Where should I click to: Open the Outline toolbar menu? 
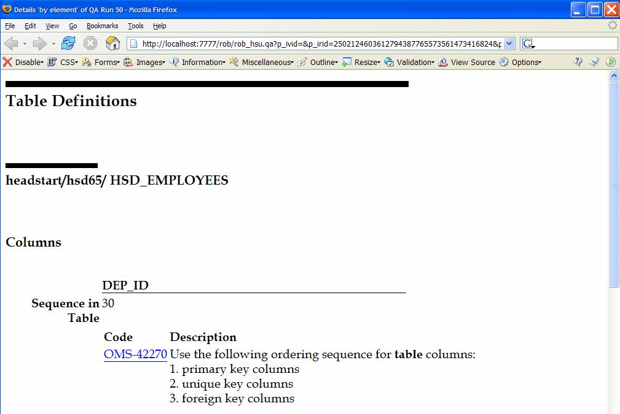point(324,62)
